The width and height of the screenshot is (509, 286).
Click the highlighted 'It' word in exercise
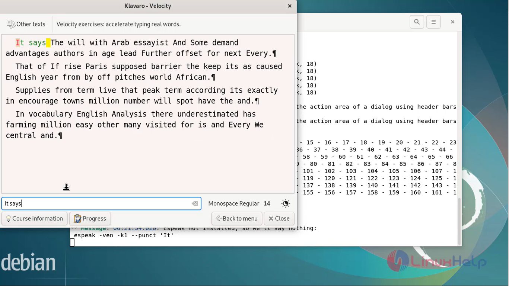(x=20, y=43)
